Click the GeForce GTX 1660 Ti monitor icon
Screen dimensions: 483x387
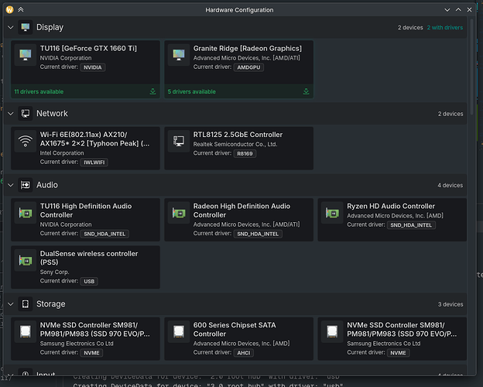coord(26,56)
